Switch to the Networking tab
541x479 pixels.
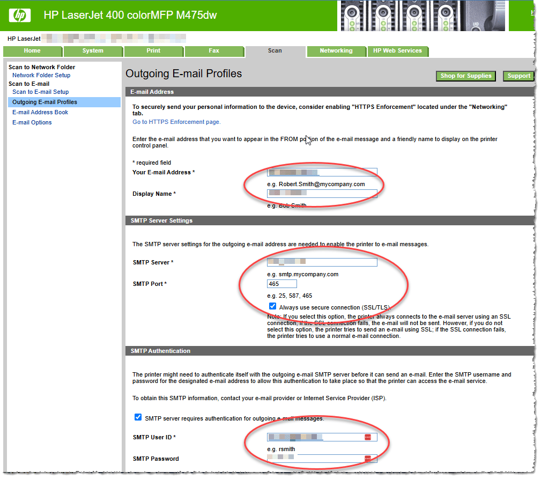tap(336, 51)
